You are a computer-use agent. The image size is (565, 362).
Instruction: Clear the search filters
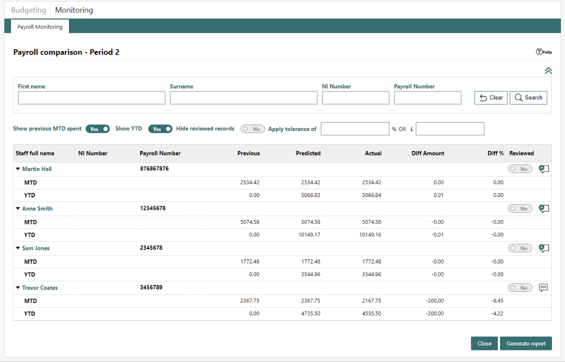(490, 97)
